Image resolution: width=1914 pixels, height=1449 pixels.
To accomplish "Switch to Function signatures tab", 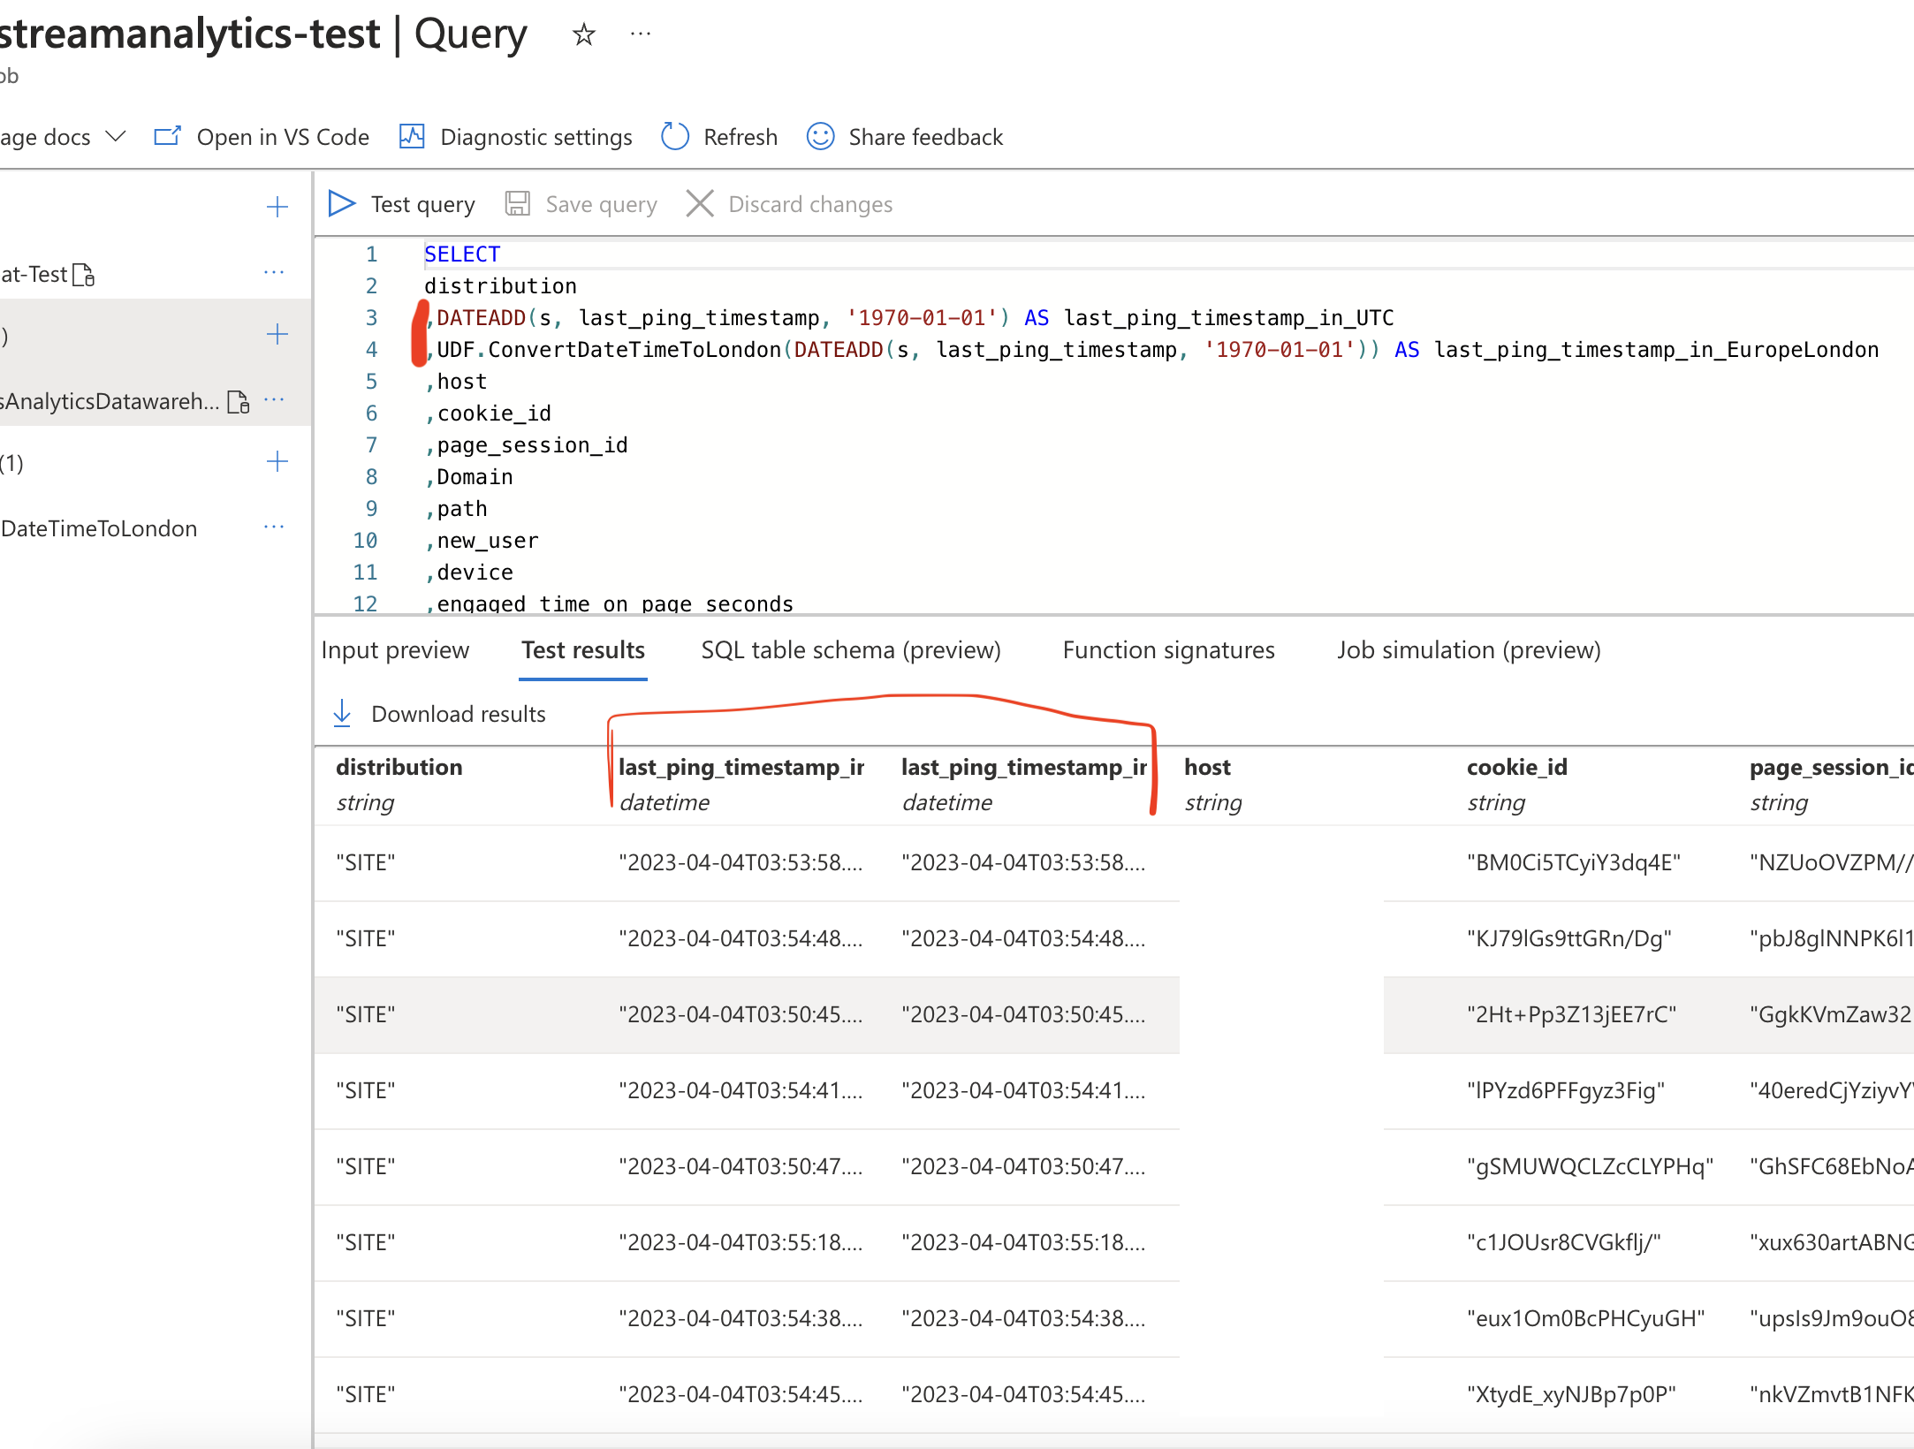I will (x=1168, y=650).
